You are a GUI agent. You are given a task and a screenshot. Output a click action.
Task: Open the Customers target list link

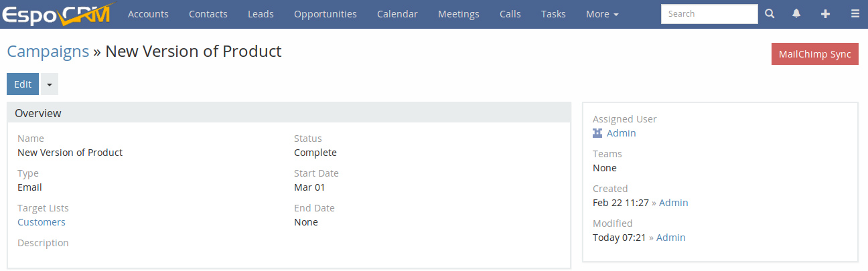tap(42, 222)
